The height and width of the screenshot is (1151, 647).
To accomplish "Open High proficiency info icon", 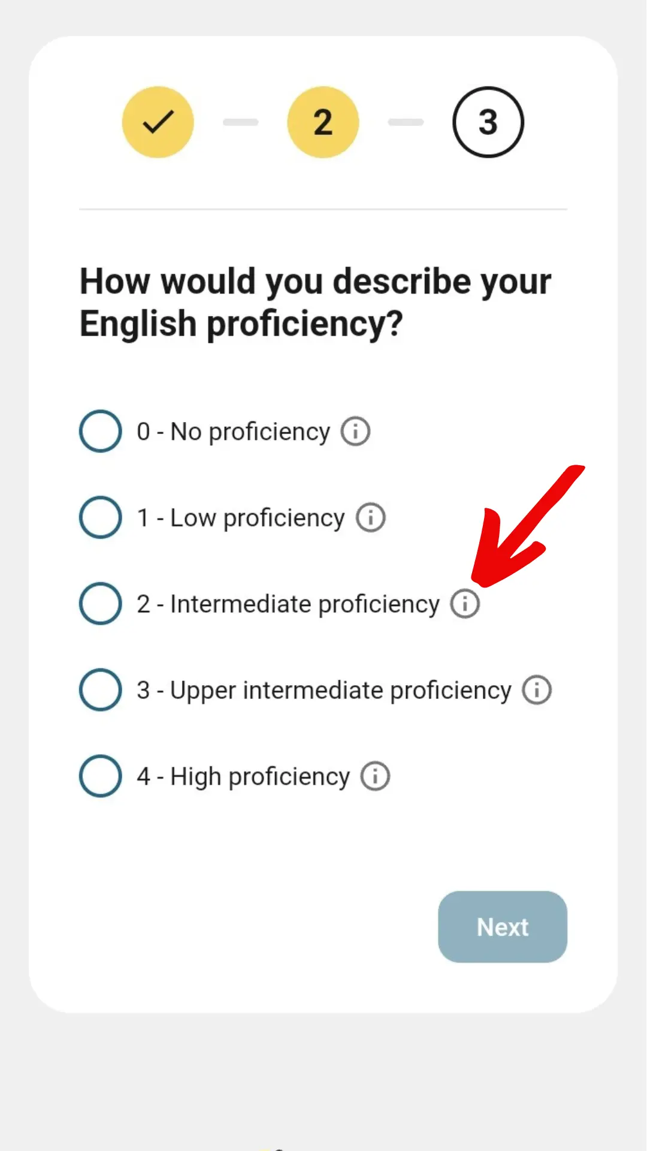I will tap(375, 776).
